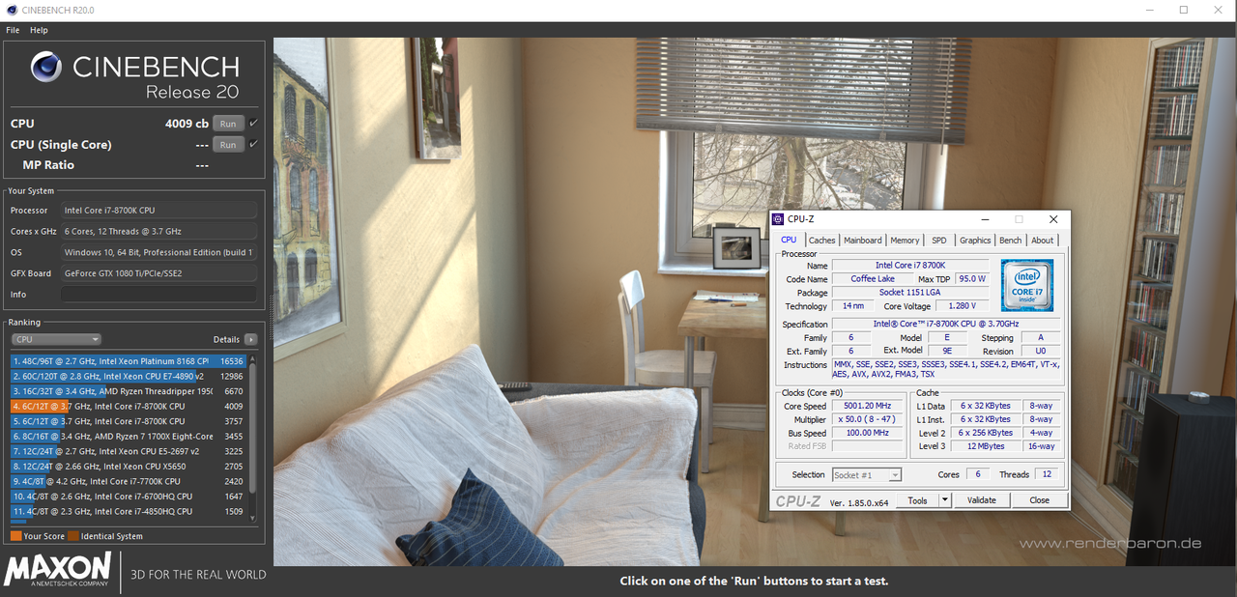Open the Tools dropdown arrow in CPU-Z
The image size is (1237, 597).
(x=945, y=500)
